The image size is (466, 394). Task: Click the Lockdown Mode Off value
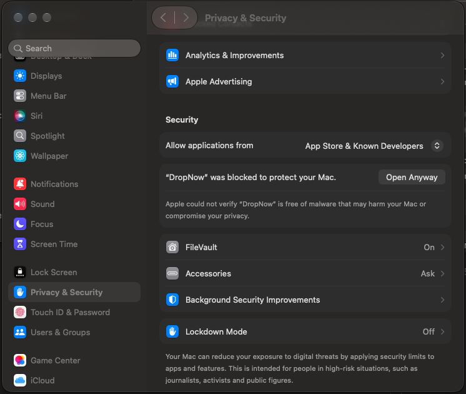(429, 331)
